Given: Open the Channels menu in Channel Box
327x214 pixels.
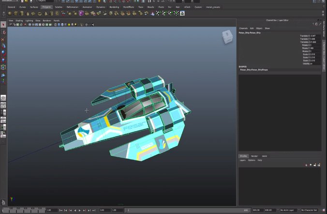Looking at the screenshot, I should coord(243,28).
